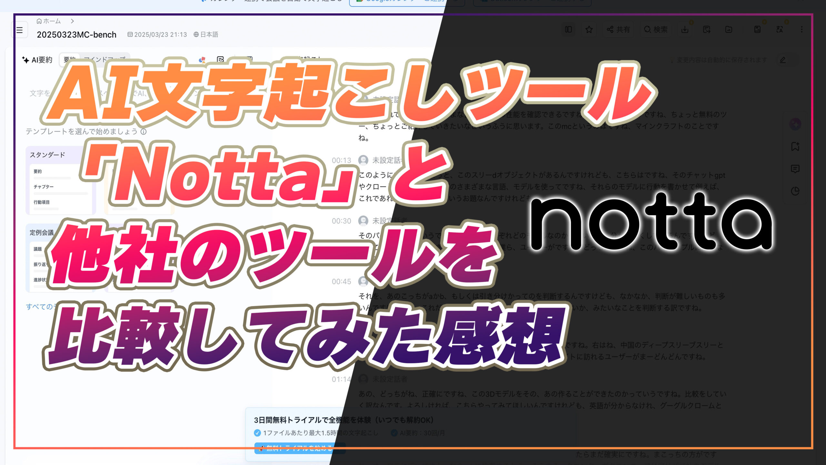Click the AI要約：30回/月 feature line
826x465 pixels.
[x=418, y=433]
